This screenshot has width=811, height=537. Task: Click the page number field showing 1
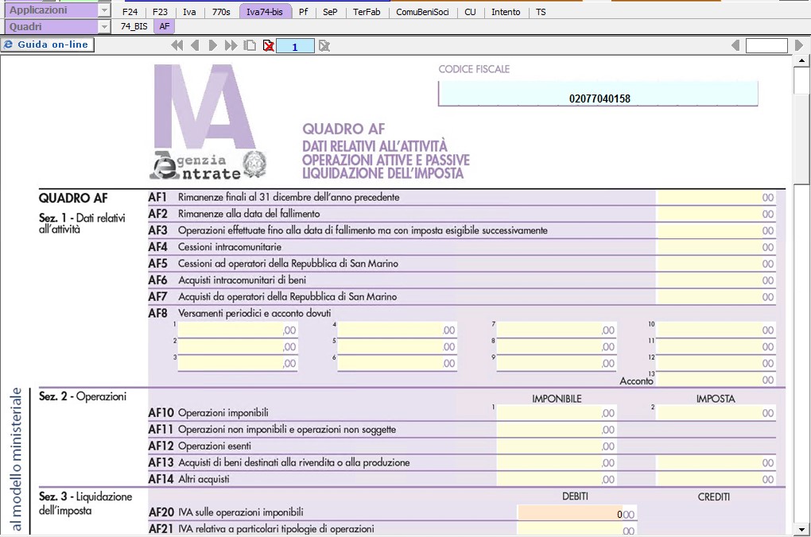click(295, 47)
